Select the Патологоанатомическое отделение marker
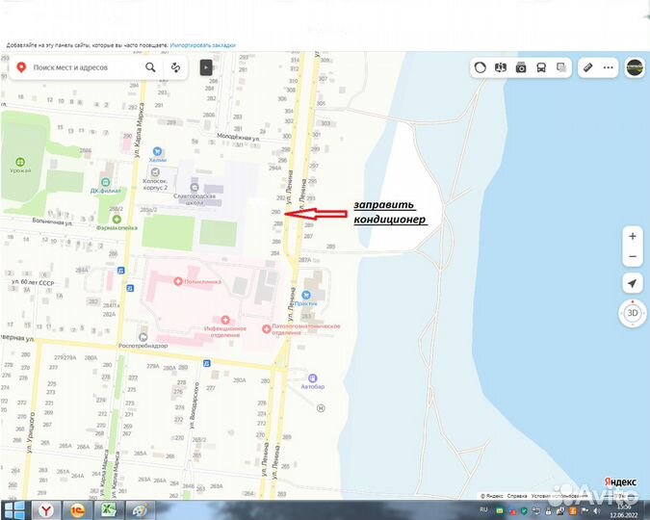The height and width of the screenshot is (520, 650). (267, 328)
